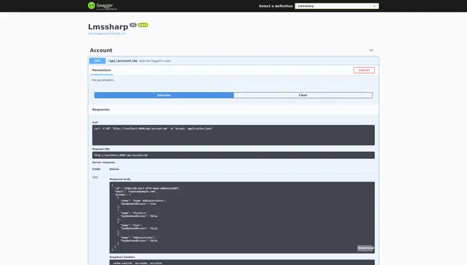Click the OAS3 badge

coord(143,25)
